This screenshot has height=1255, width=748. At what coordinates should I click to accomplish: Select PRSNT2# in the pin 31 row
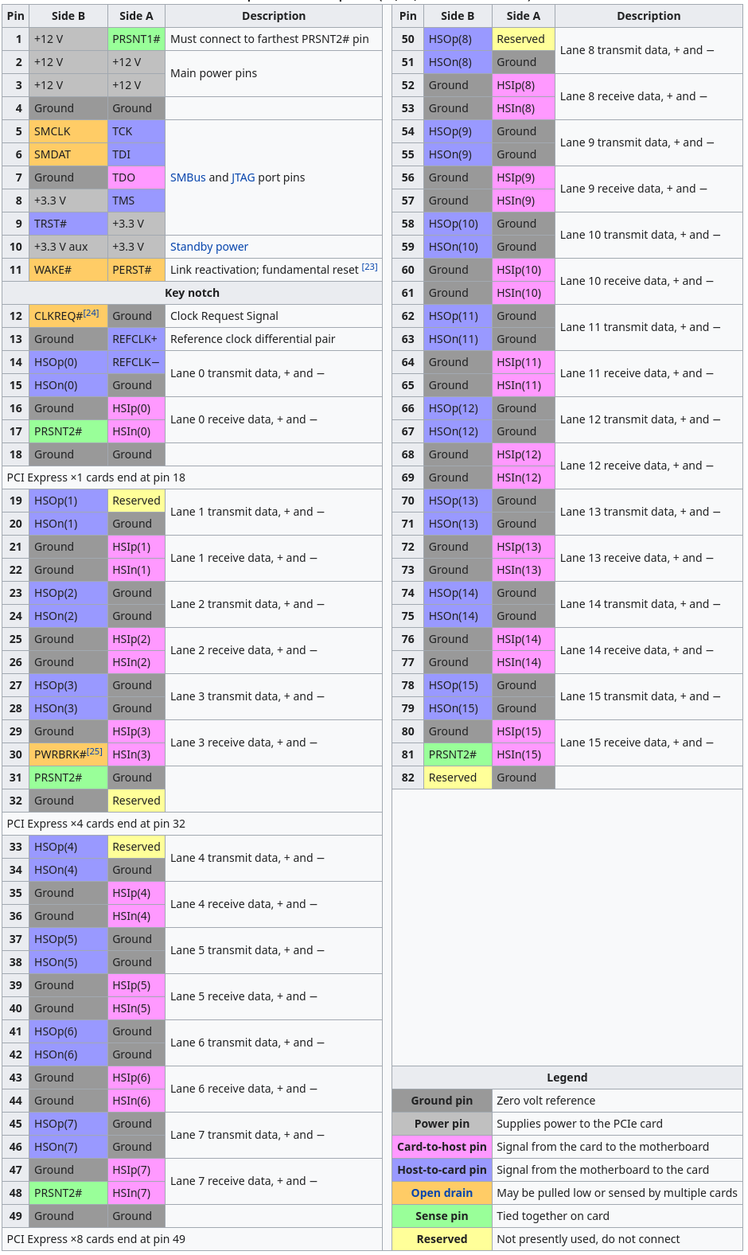click(68, 778)
